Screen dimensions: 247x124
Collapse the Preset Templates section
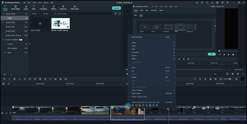3,40
